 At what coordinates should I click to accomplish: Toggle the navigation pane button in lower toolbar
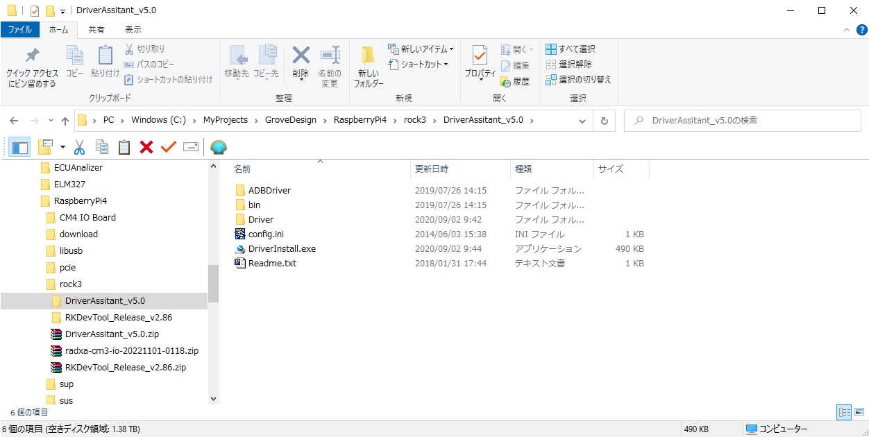click(x=20, y=147)
